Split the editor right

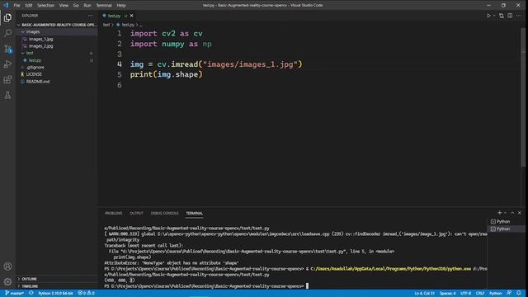pyautogui.click(x=510, y=16)
